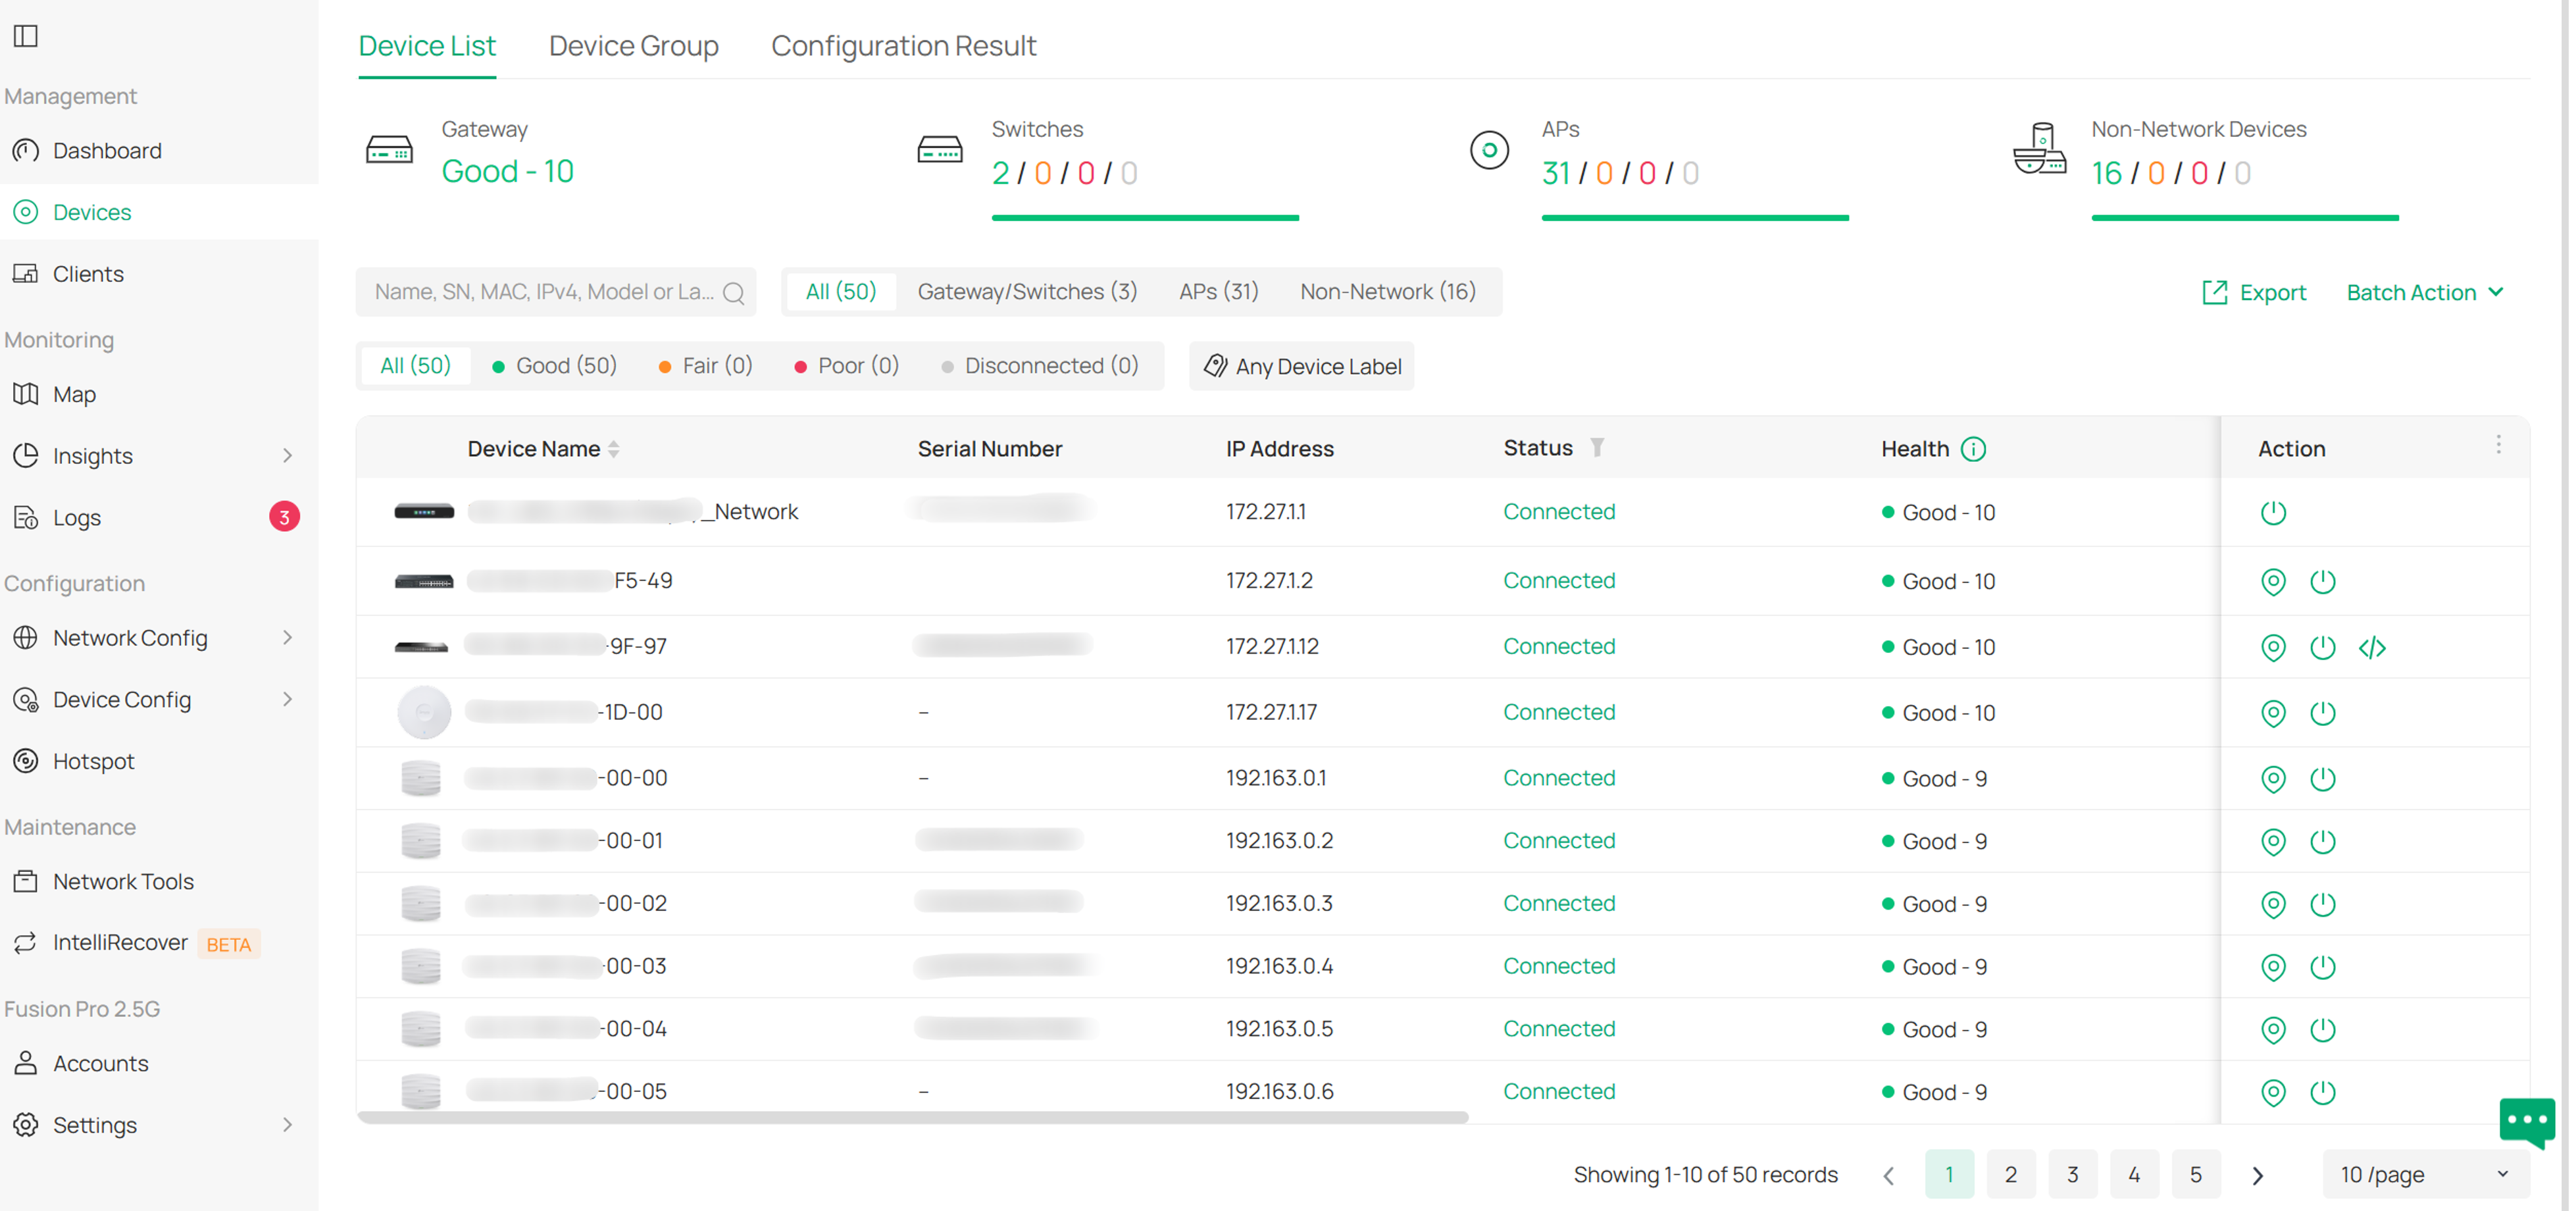Open the CLI icon for 9F-97

[x=2372, y=647]
